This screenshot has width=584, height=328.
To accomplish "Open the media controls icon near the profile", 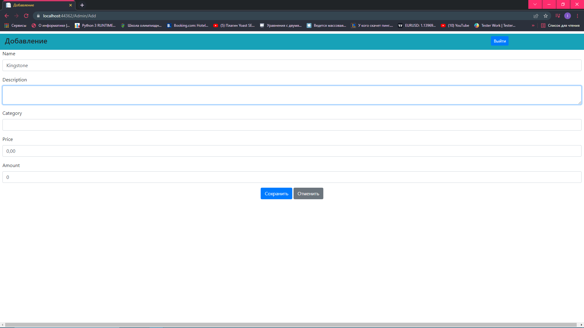I will (558, 16).
